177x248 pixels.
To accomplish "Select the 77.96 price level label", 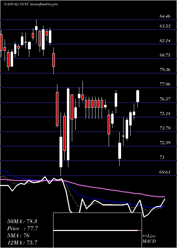I will (165, 84).
